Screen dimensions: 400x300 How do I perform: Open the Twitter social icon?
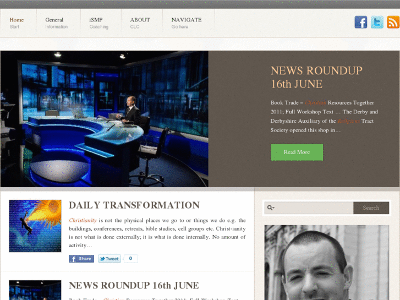point(377,22)
